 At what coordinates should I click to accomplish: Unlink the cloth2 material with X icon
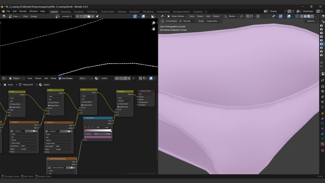pyautogui.click(x=129, y=78)
